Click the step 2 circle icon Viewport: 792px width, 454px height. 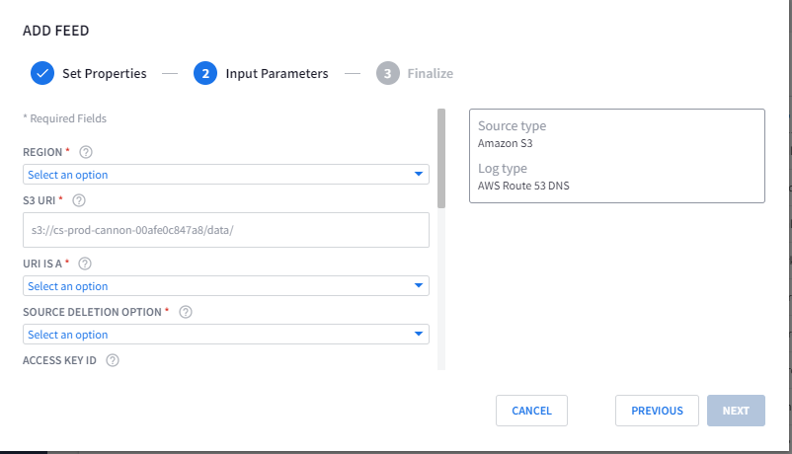coord(205,73)
